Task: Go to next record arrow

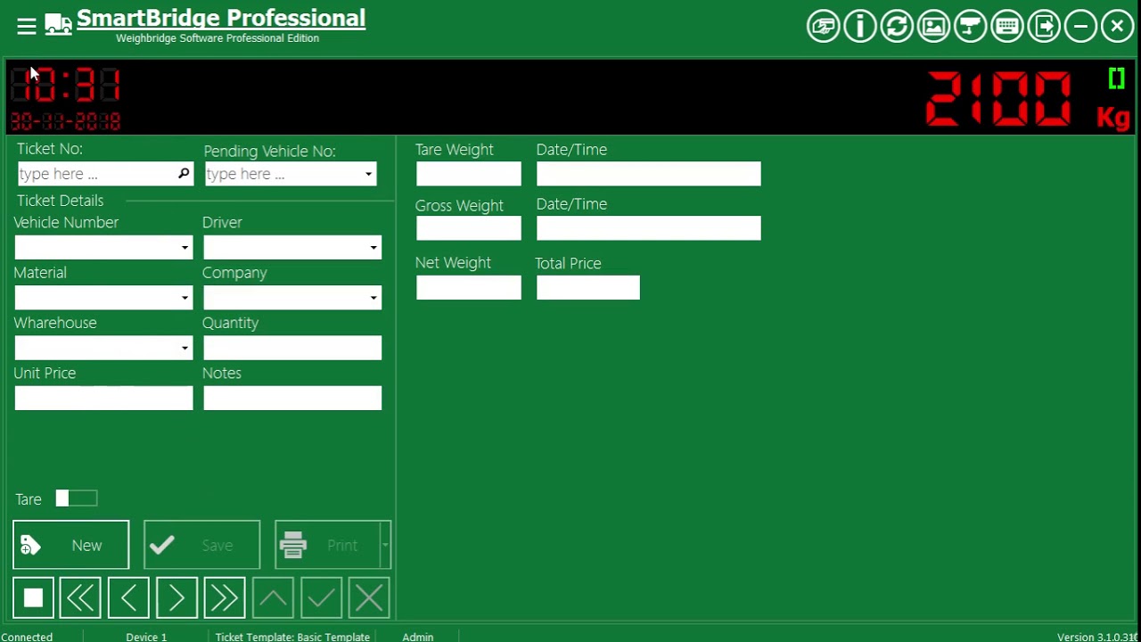Action: 176,598
